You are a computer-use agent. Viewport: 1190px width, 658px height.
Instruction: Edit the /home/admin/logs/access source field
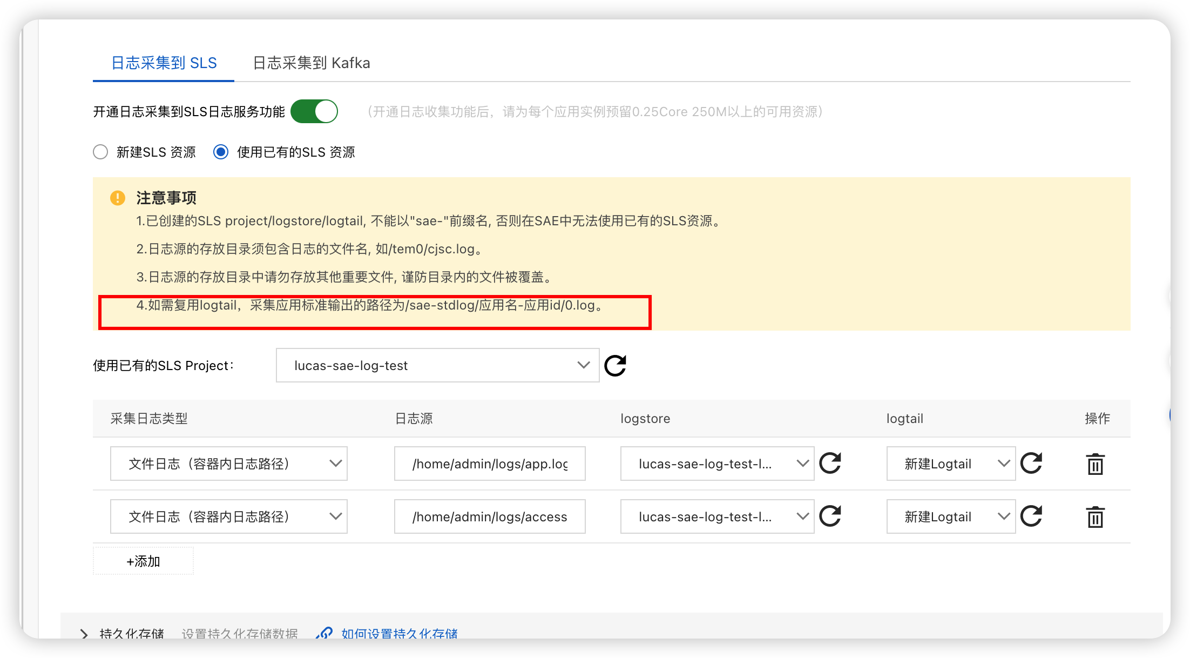[x=490, y=516]
